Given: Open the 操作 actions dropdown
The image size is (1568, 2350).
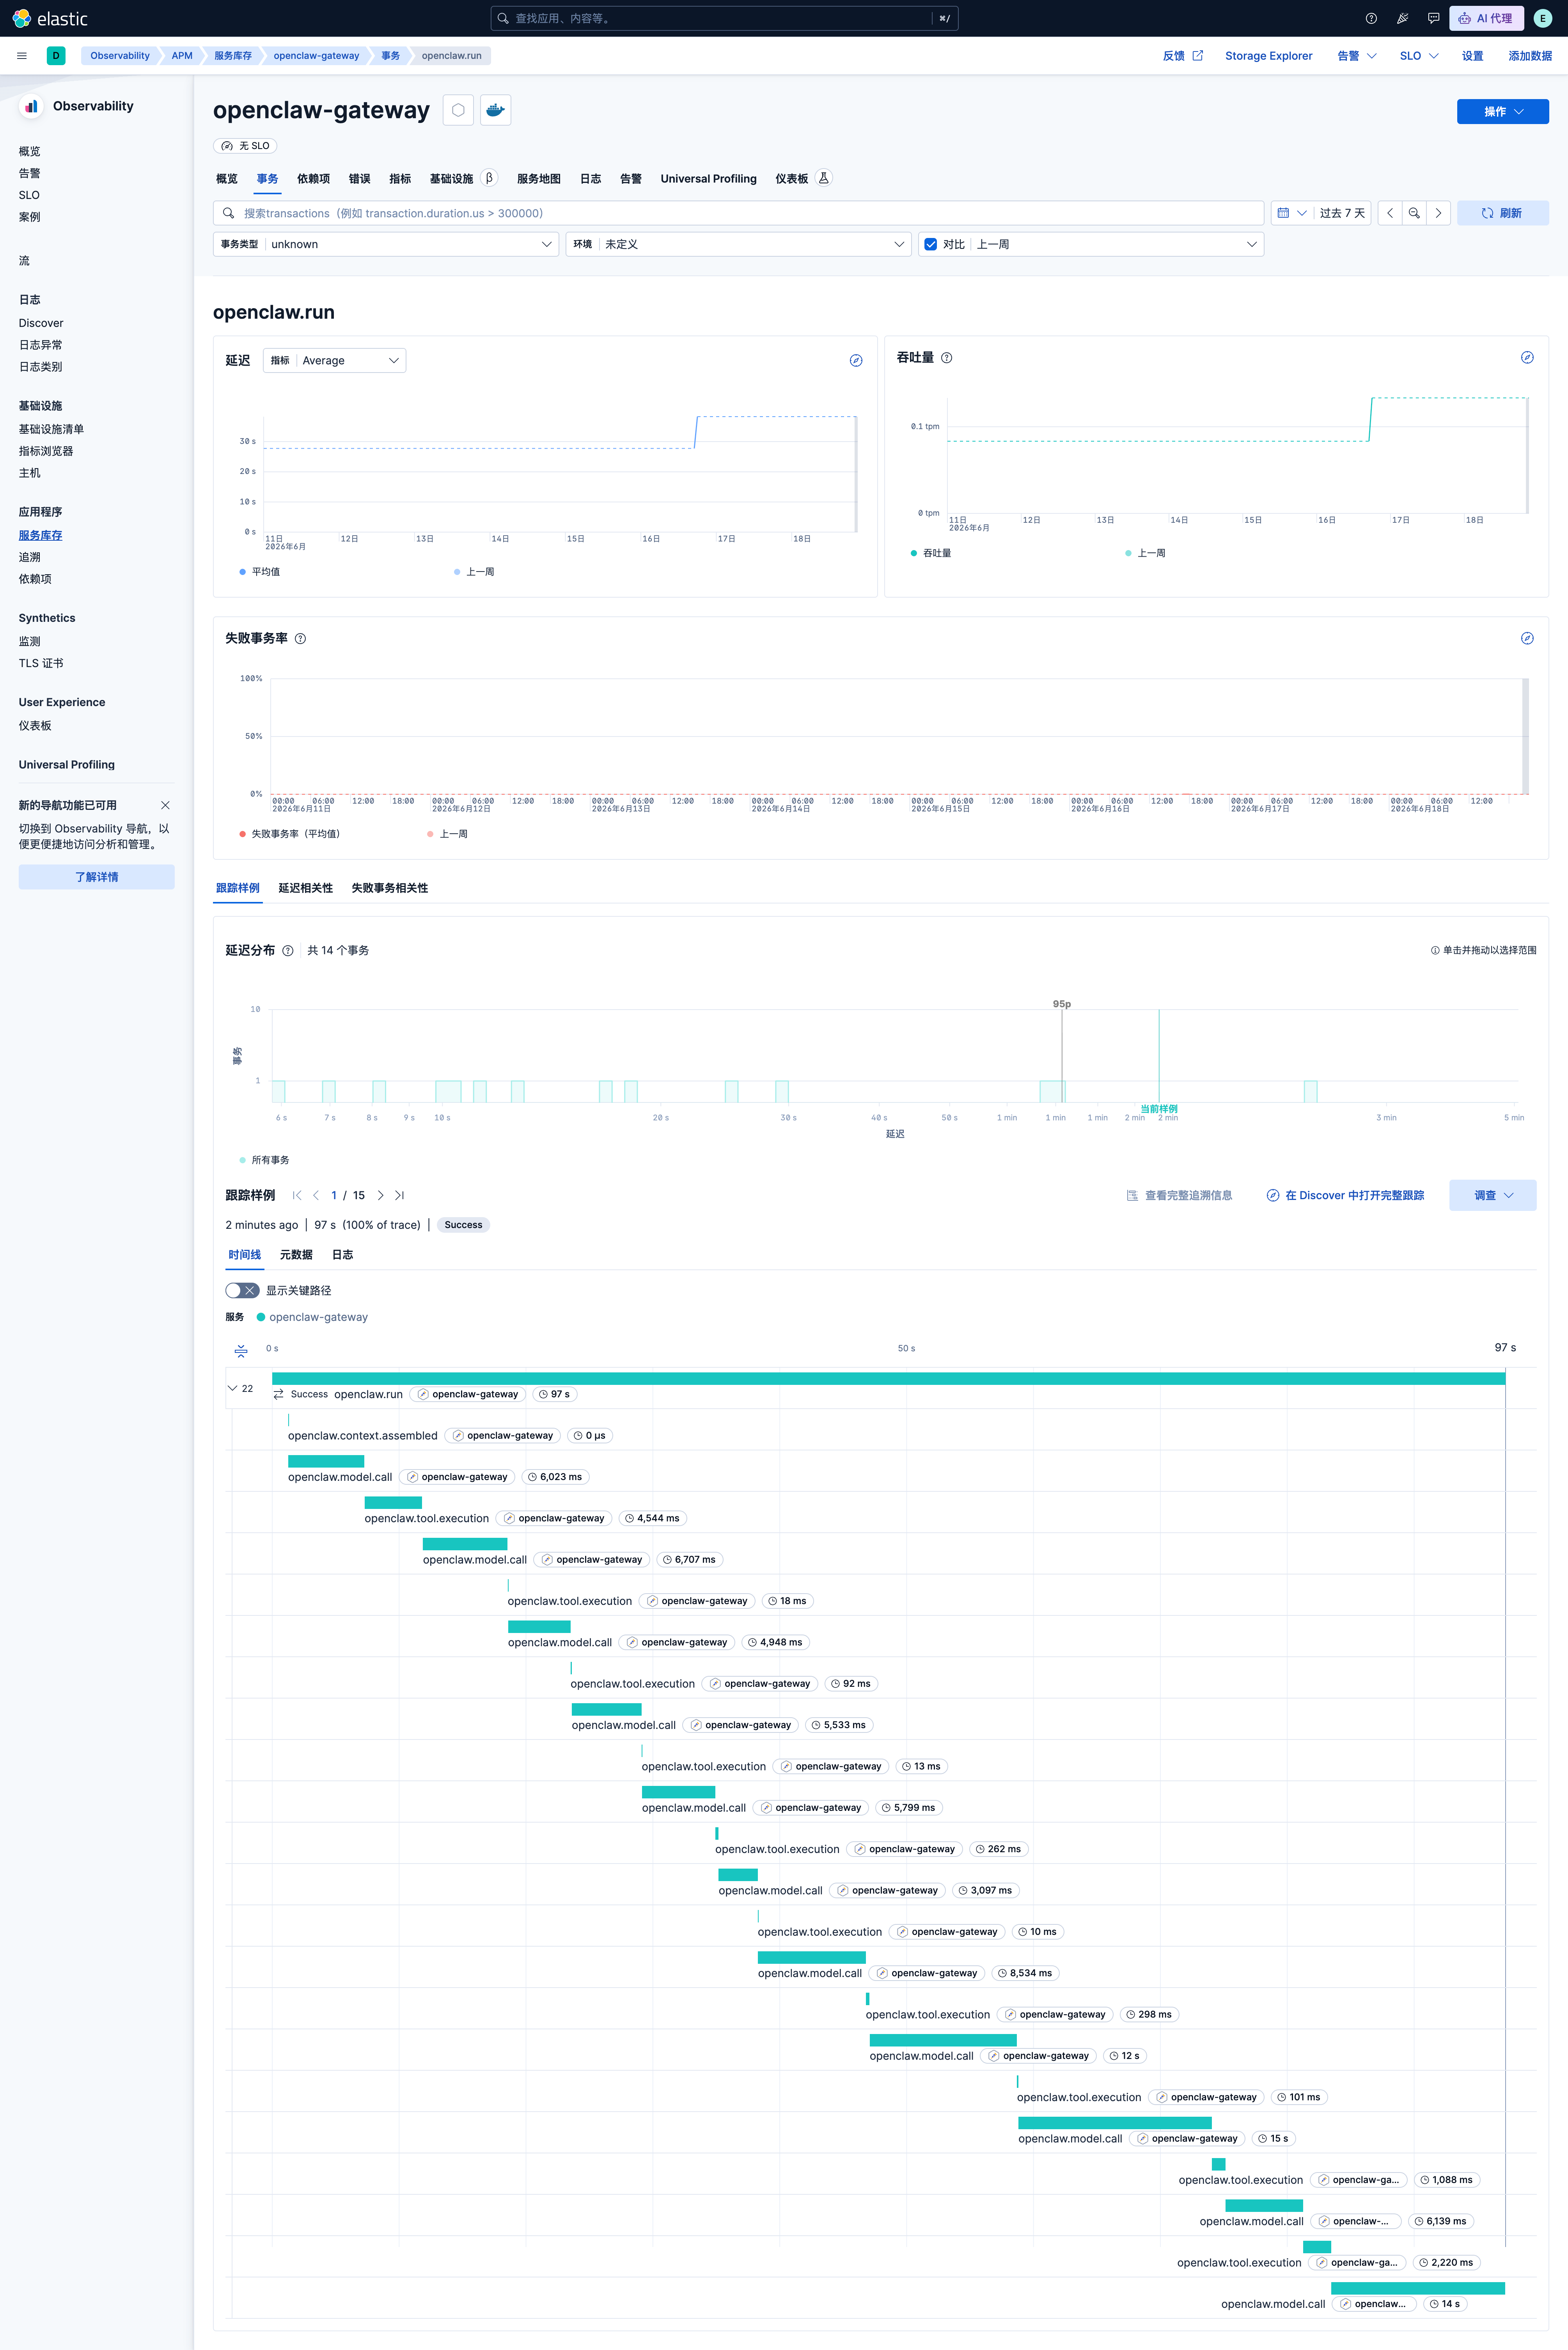Looking at the screenshot, I should (x=1502, y=111).
